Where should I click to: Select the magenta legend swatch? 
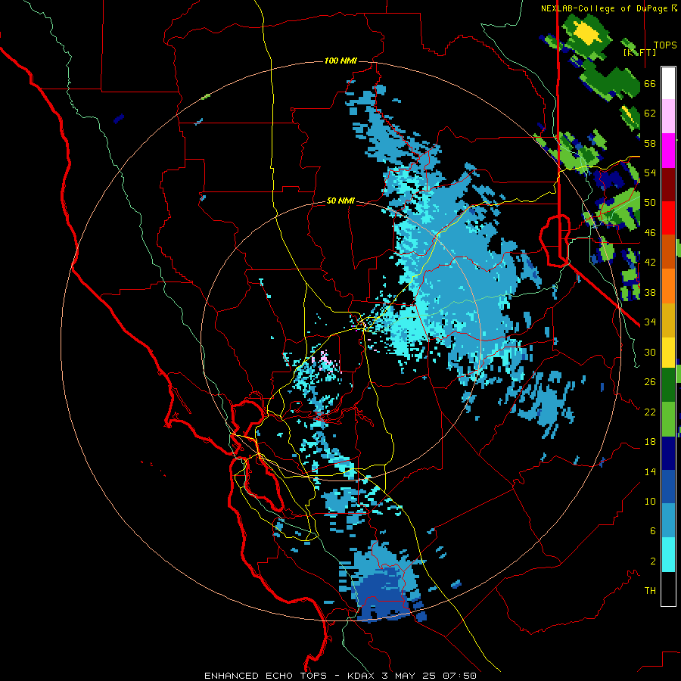668,151
